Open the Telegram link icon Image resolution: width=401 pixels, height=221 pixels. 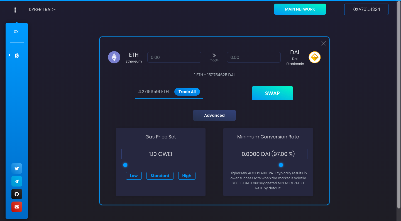[x=17, y=181]
